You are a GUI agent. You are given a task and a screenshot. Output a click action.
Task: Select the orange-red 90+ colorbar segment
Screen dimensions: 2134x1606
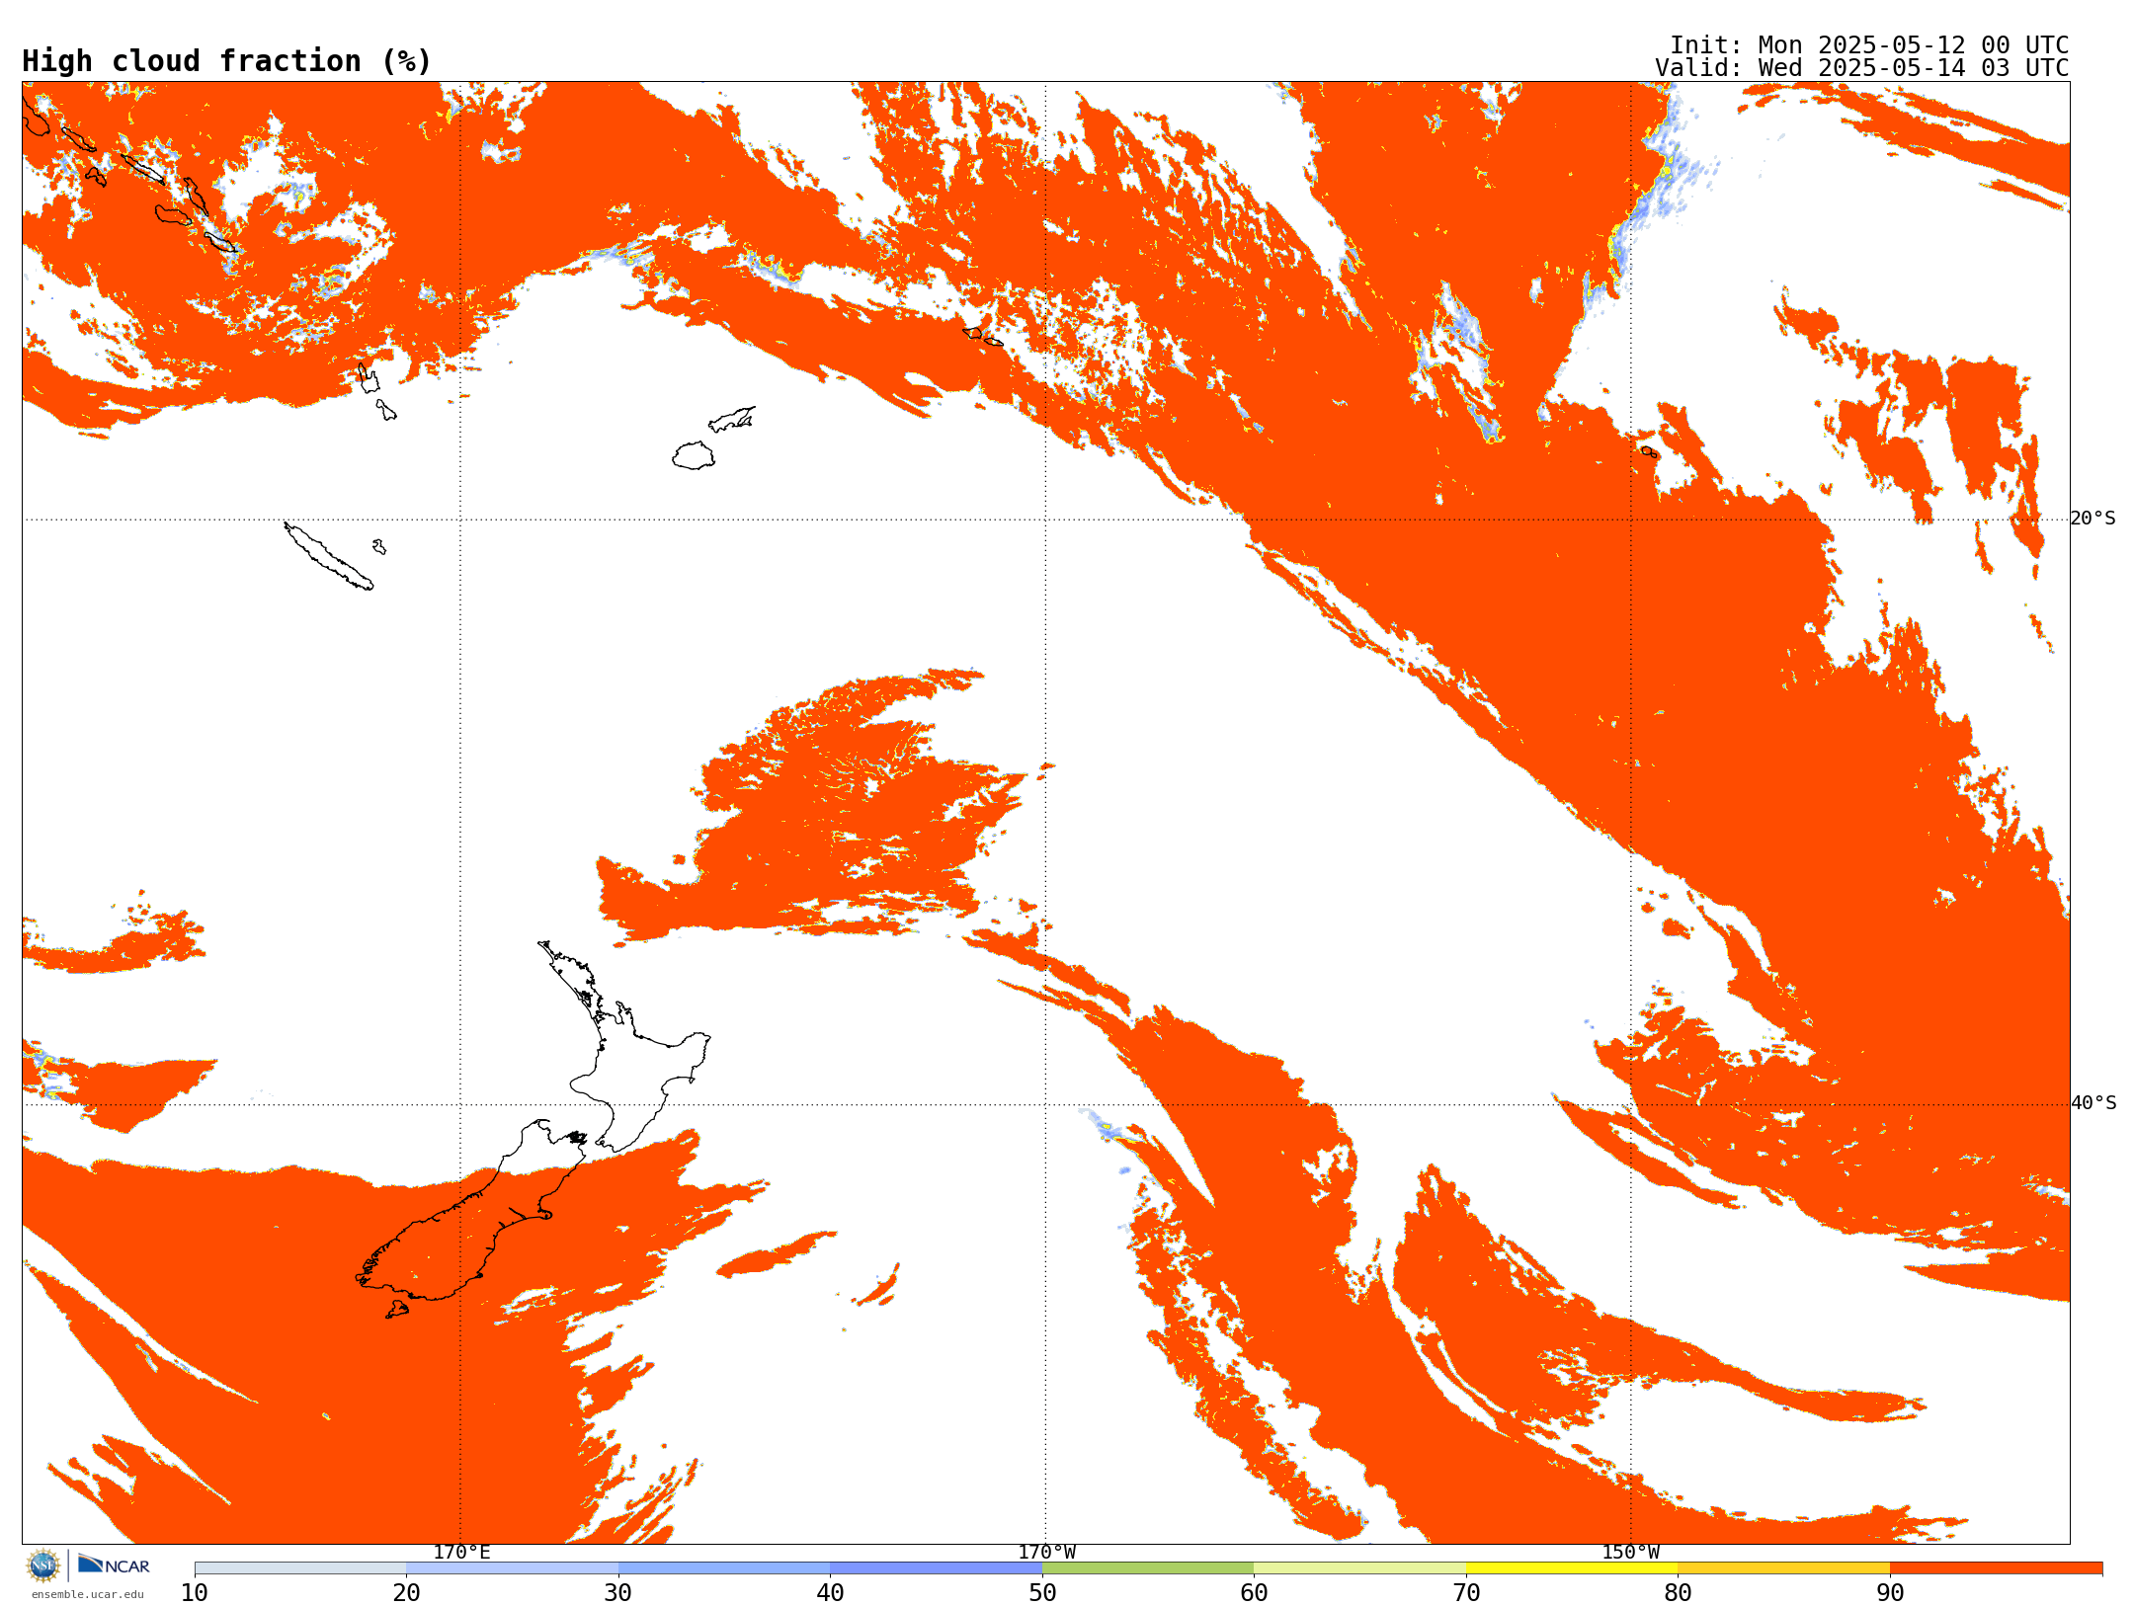click(1995, 1567)
